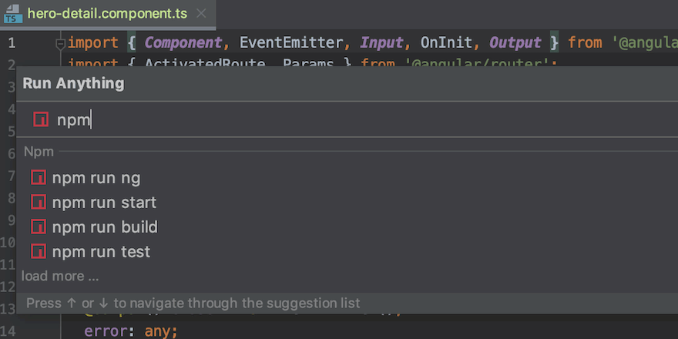Click the Component identifier in the import
Screen dimensions: 678x339
[183, 43]
